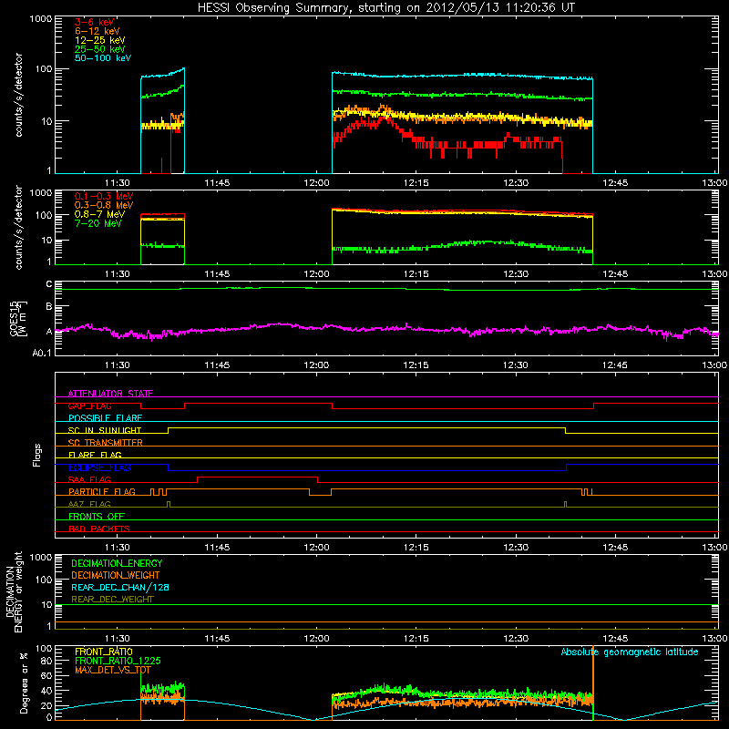729x729 pixels.
Task: Click 13:00 tick label under GOES plot
Action: tap(714, 365)
